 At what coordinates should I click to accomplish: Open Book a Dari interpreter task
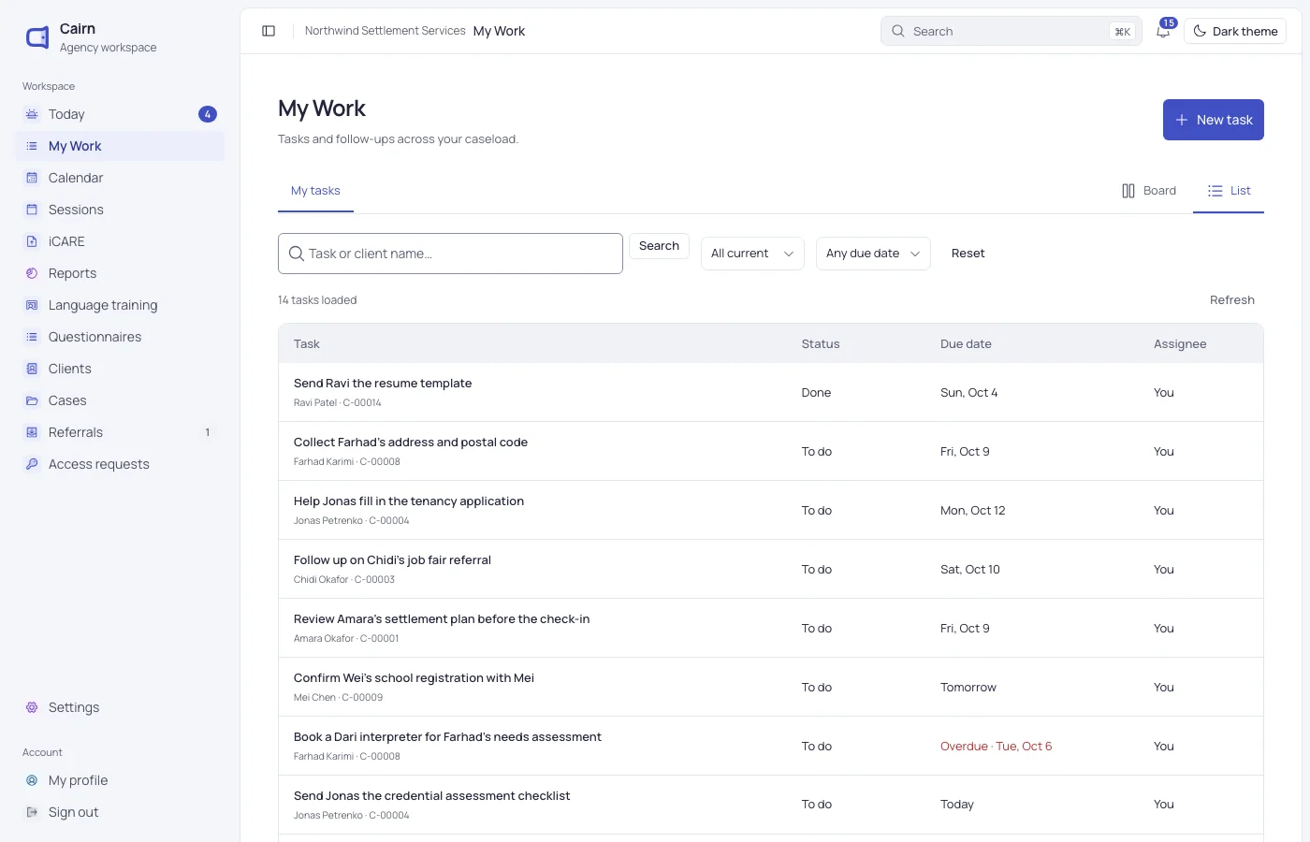tap(447, 737)
